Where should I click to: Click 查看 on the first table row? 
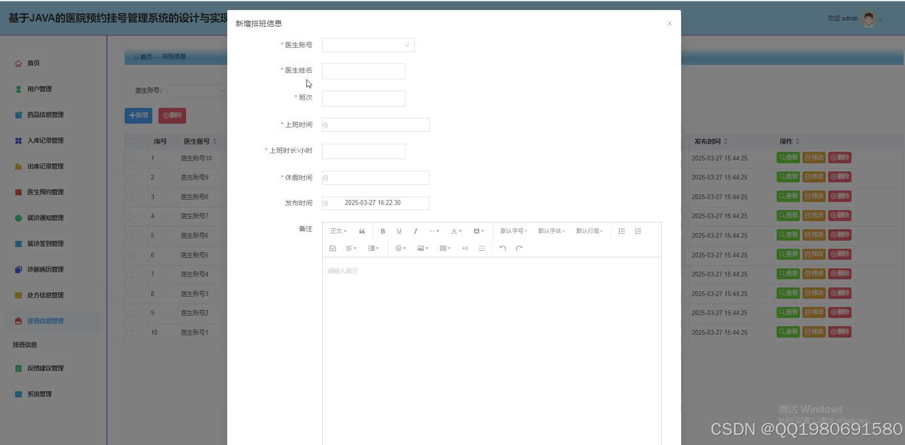pyautogui.click(x=788, y=158)
